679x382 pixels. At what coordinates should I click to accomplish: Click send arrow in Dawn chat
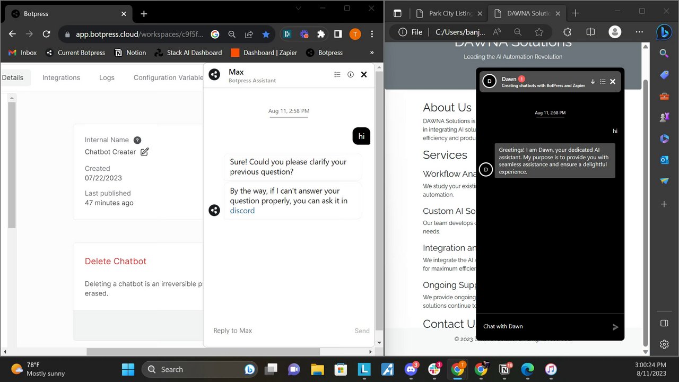pyautogui.click(x=615, y=327)
